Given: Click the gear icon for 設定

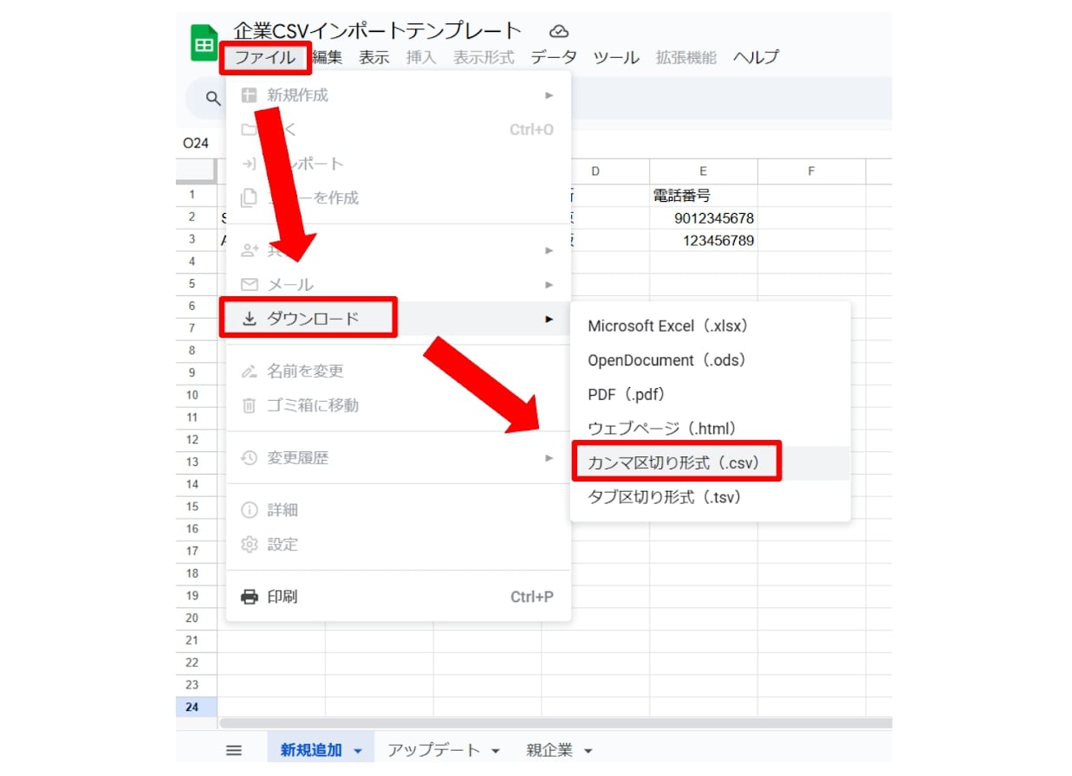Looking at the screenshot, I should (250, 545).
